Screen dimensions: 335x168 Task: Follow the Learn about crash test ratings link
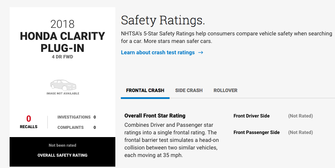coord(158,53)
